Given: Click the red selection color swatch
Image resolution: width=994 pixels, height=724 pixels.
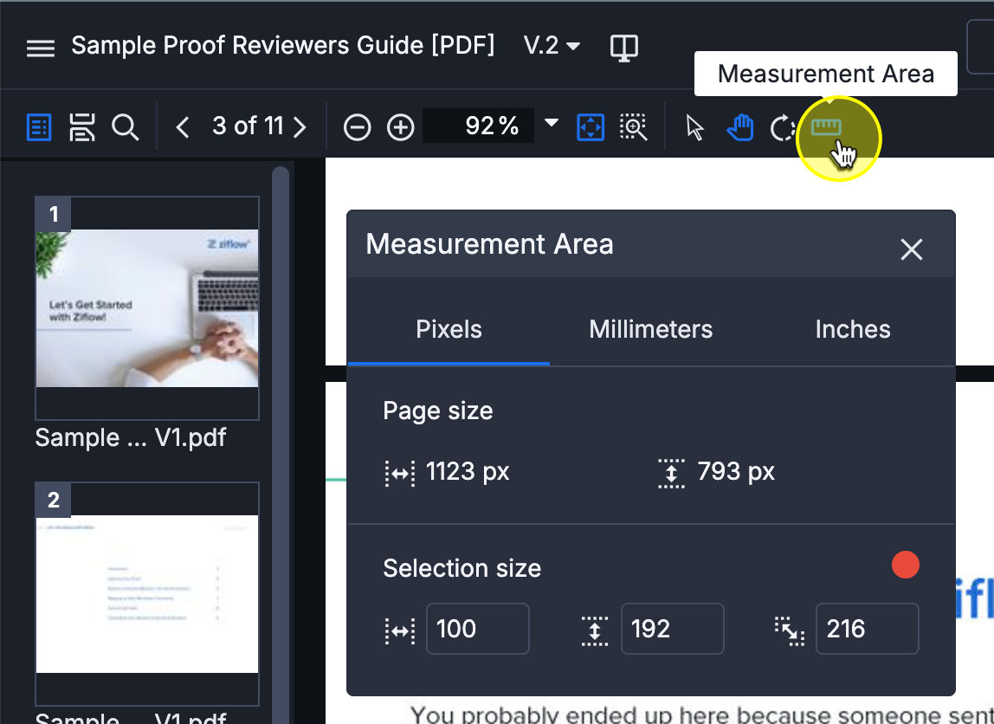Looking at the screenshot, I should point(906,565).
